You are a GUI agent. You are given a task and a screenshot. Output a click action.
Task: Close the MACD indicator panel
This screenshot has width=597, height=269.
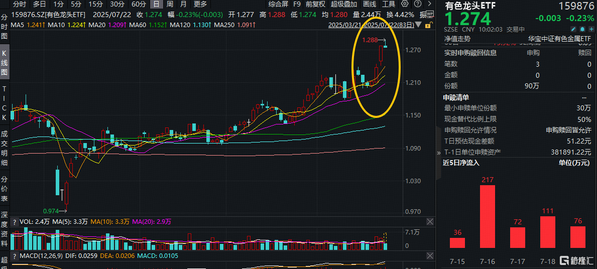pos(430,255)
